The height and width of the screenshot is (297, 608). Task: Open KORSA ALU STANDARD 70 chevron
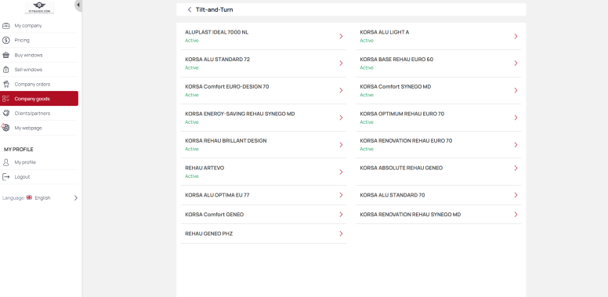516,195
